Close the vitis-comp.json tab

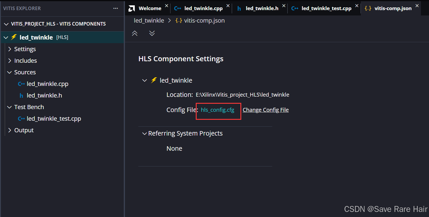pos(417,6)
